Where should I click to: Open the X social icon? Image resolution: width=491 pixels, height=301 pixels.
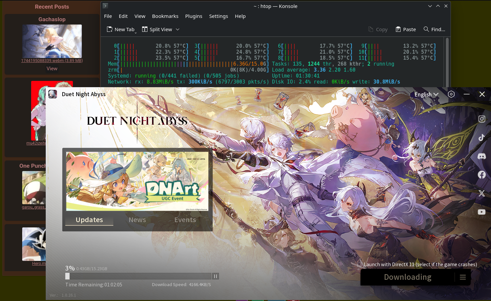pos(482,193)
